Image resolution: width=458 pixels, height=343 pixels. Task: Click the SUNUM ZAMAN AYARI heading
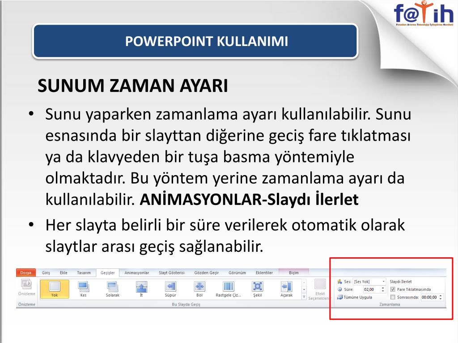[x=132, y=86]
